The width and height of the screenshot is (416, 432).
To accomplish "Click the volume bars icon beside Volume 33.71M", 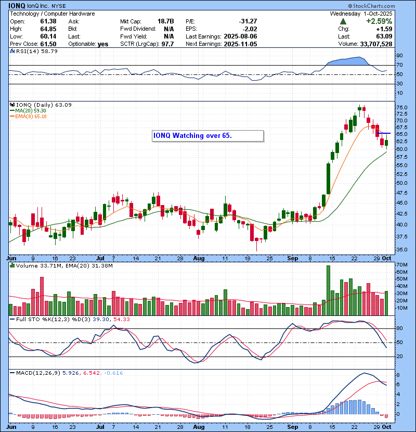I will (12, 265).
